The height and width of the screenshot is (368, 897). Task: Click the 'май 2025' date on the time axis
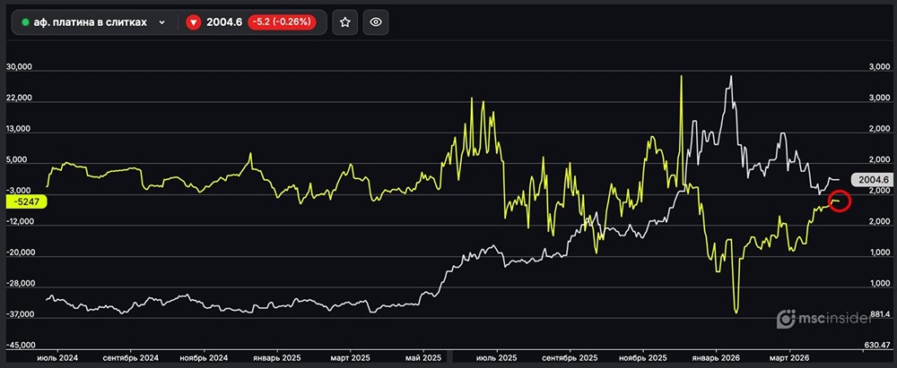[x=423, y=357]
